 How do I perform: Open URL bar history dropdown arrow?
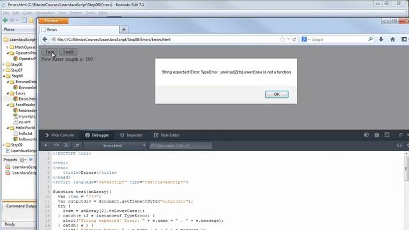[x=288, y=40]
